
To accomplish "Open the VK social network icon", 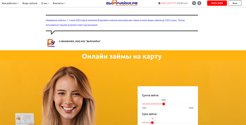I will click(x=194, y=3).
